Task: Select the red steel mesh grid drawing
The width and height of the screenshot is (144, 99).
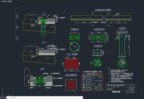Action: [72, 64]
